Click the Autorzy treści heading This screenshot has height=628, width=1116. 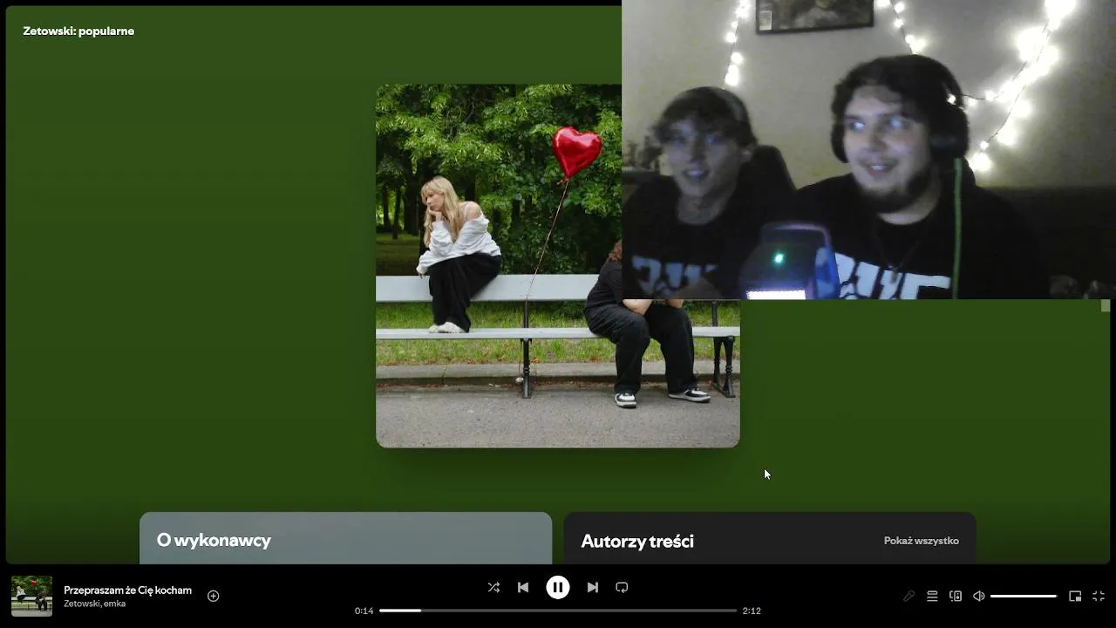pyautogui.click(x=637, y=542)
